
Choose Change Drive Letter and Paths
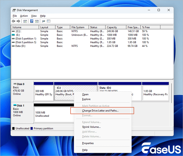100,111
